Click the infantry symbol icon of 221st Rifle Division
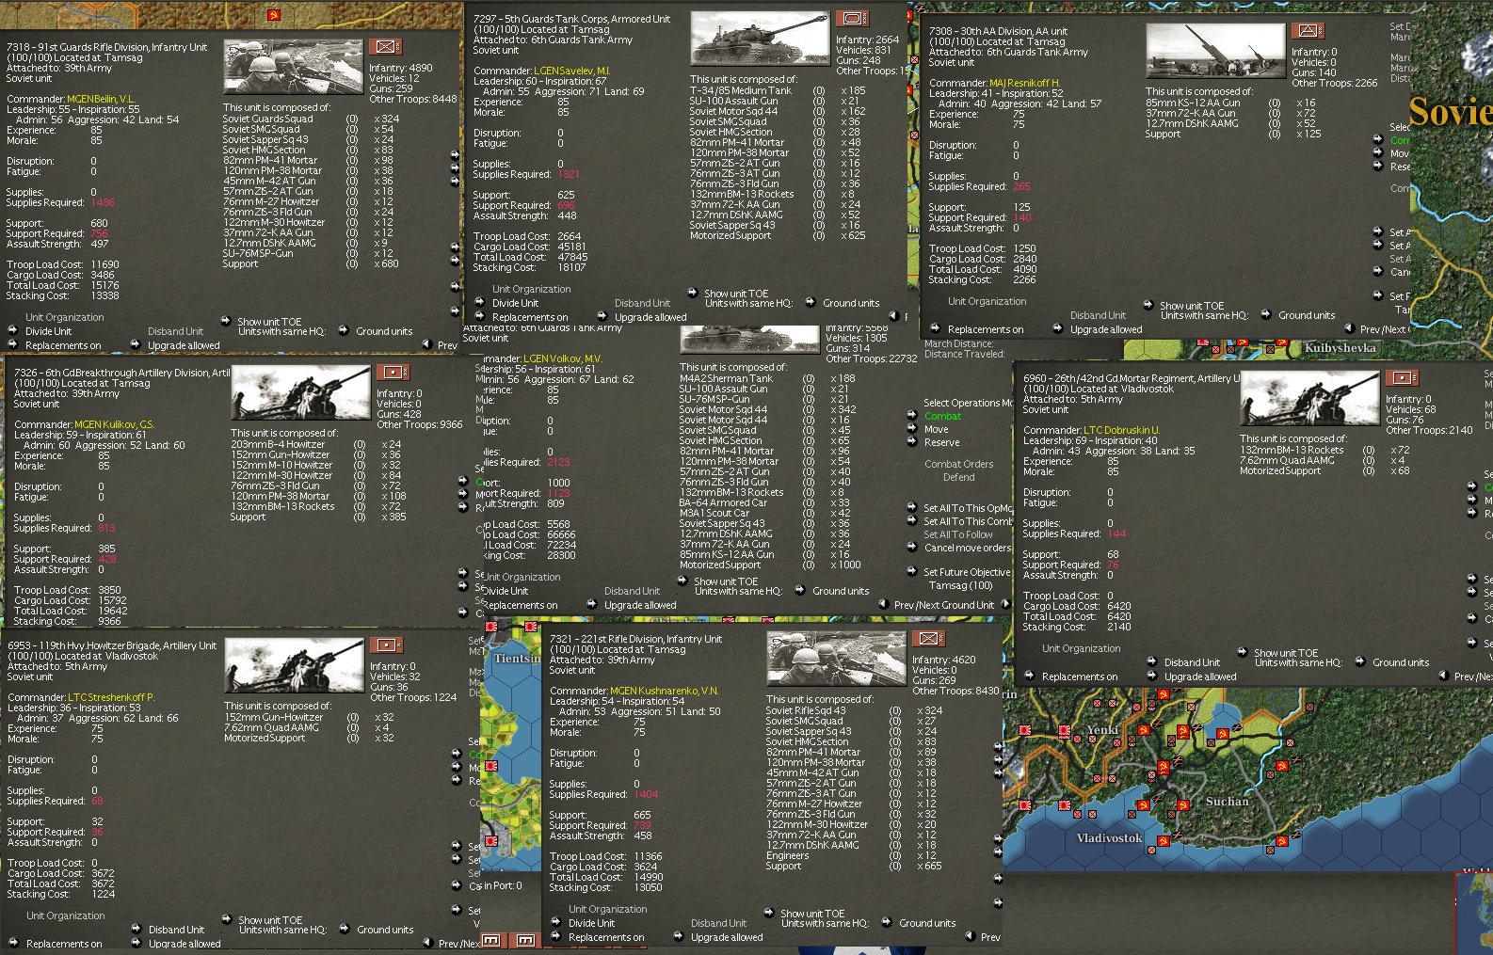Image resolution: width=1493 pixels, height=955 pixels. [x=927, y=638]
